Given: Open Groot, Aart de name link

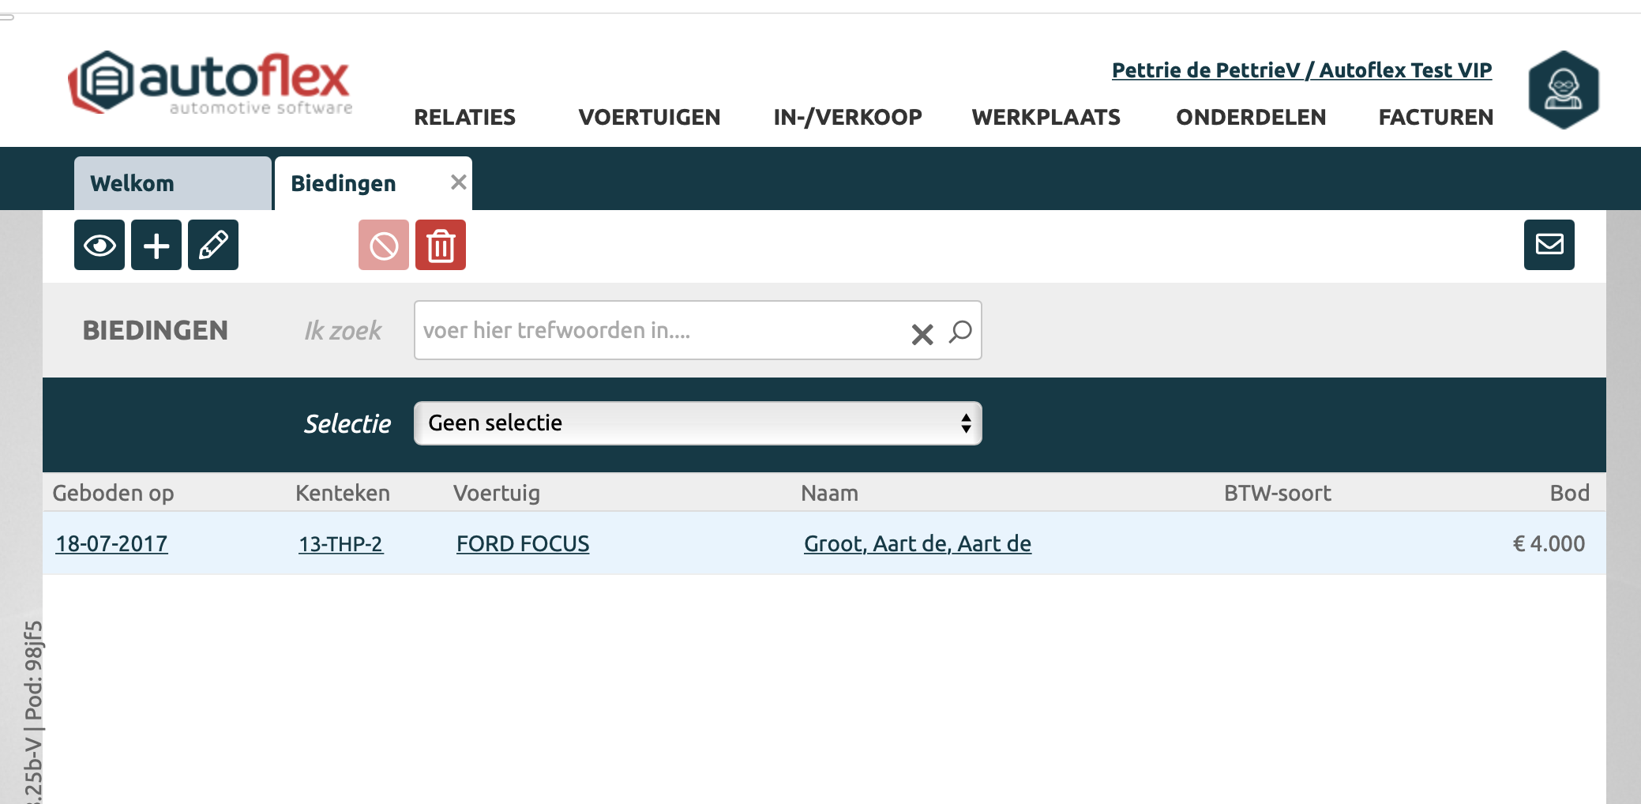Looking at the screenshot, I should (x=917, y=544).
